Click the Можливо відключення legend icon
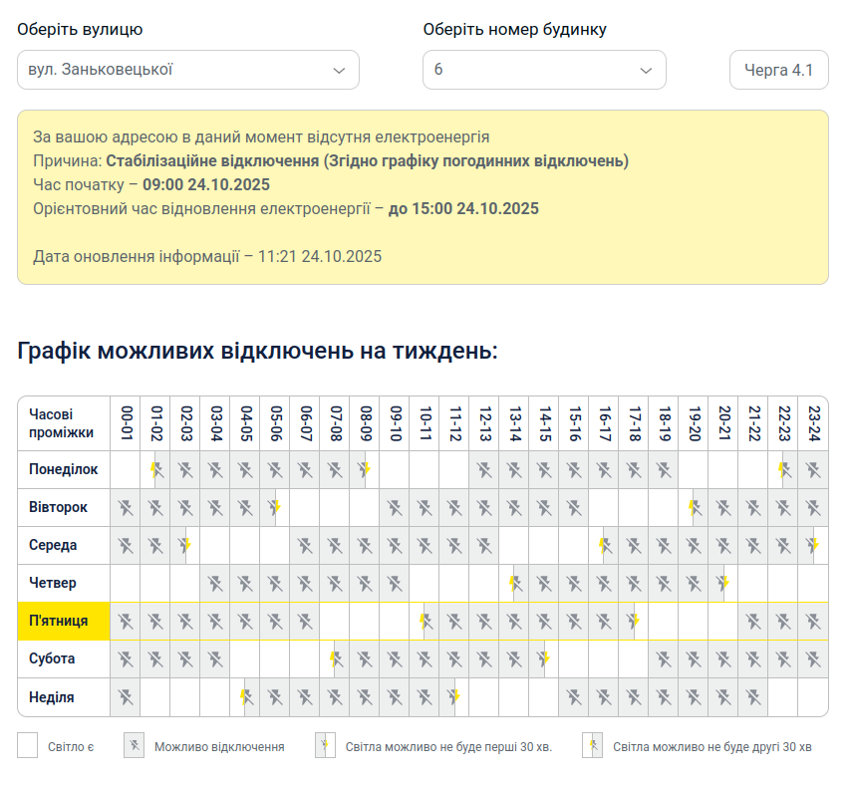This screenshot has height=785, width=851. click(135, 745)
